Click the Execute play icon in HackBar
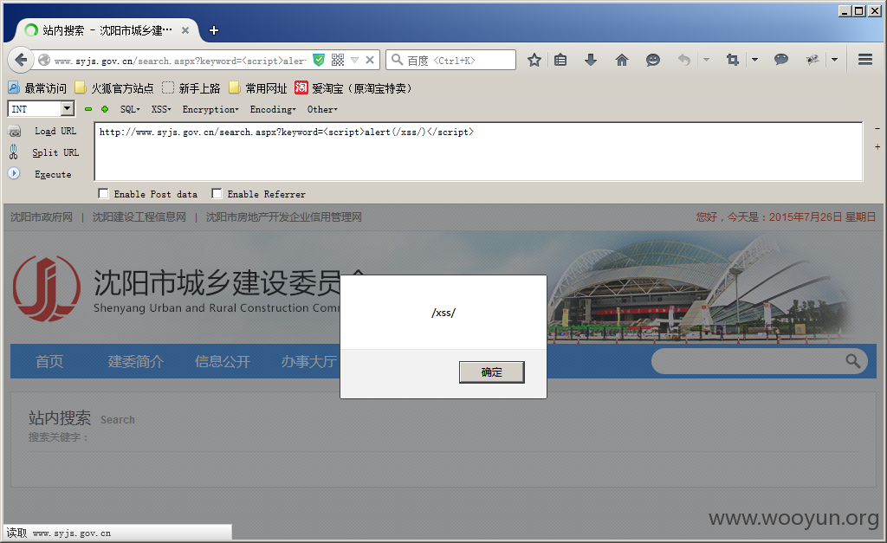887x543 pixels. pyautogui.click(x=14, y=174)
